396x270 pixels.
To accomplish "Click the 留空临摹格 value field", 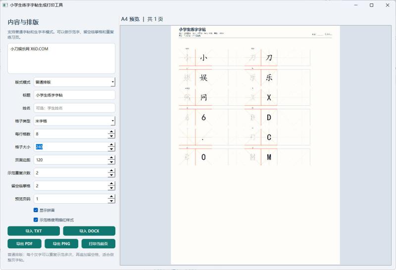I will click(x=71, y=186).
